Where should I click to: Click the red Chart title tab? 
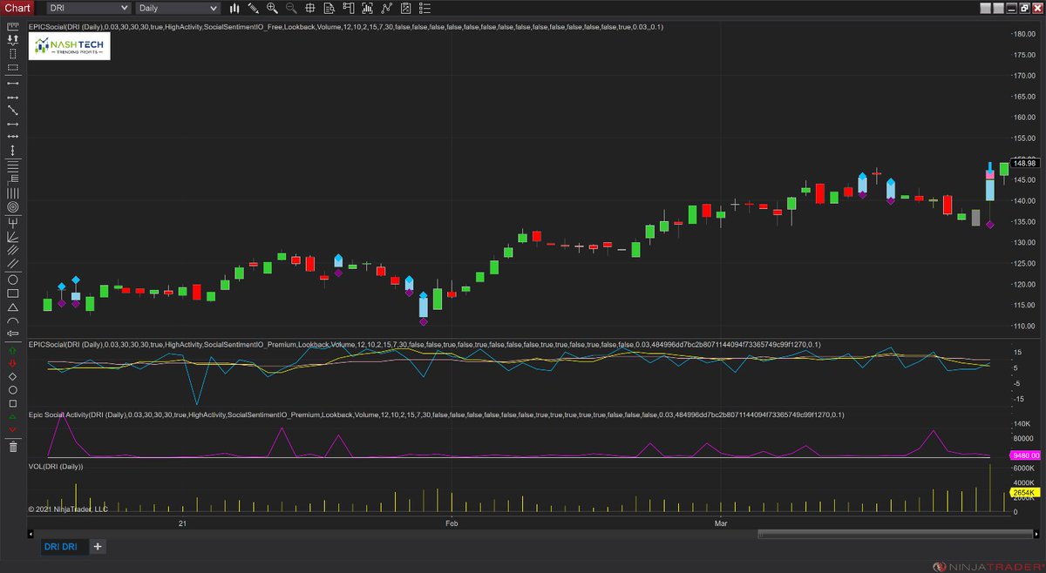pos(19,8)
